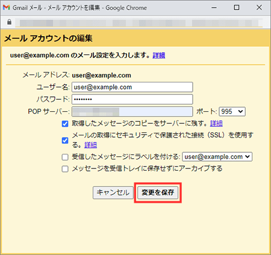Toggle the SSL secure connection checkbox
Image resolution: width=271 pixels, height=255 pixels.
click(65, 140)
